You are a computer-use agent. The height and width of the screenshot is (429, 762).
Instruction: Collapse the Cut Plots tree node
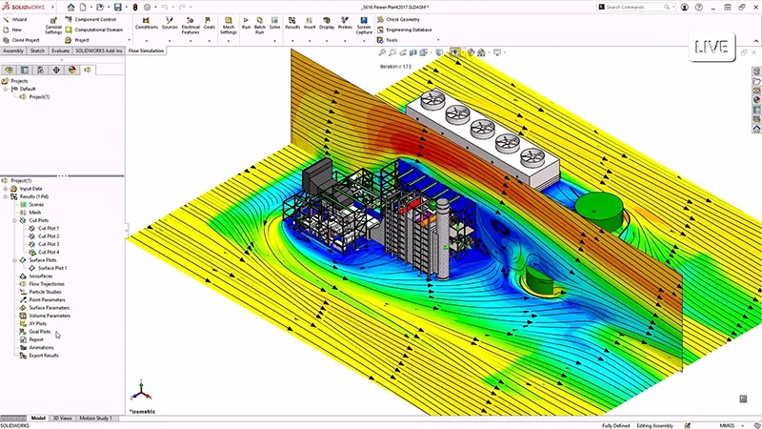(12, 220)
